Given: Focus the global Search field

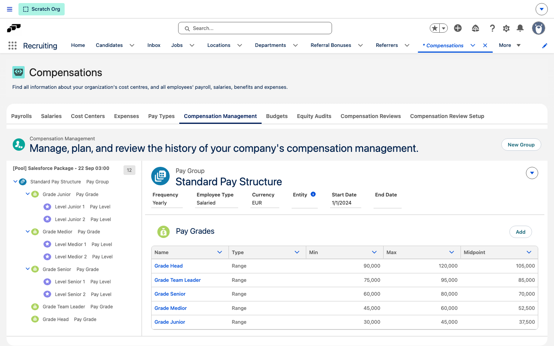Looking at the screenshot, I should (x=255, y=28).
